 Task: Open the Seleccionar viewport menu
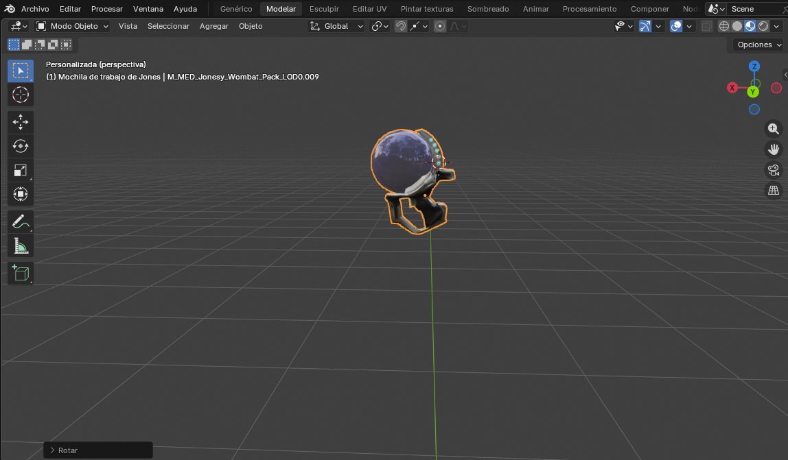[168, 26]
